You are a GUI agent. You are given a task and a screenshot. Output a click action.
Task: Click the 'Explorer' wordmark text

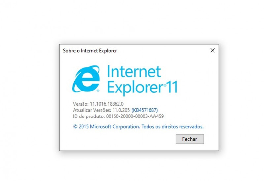135,87
